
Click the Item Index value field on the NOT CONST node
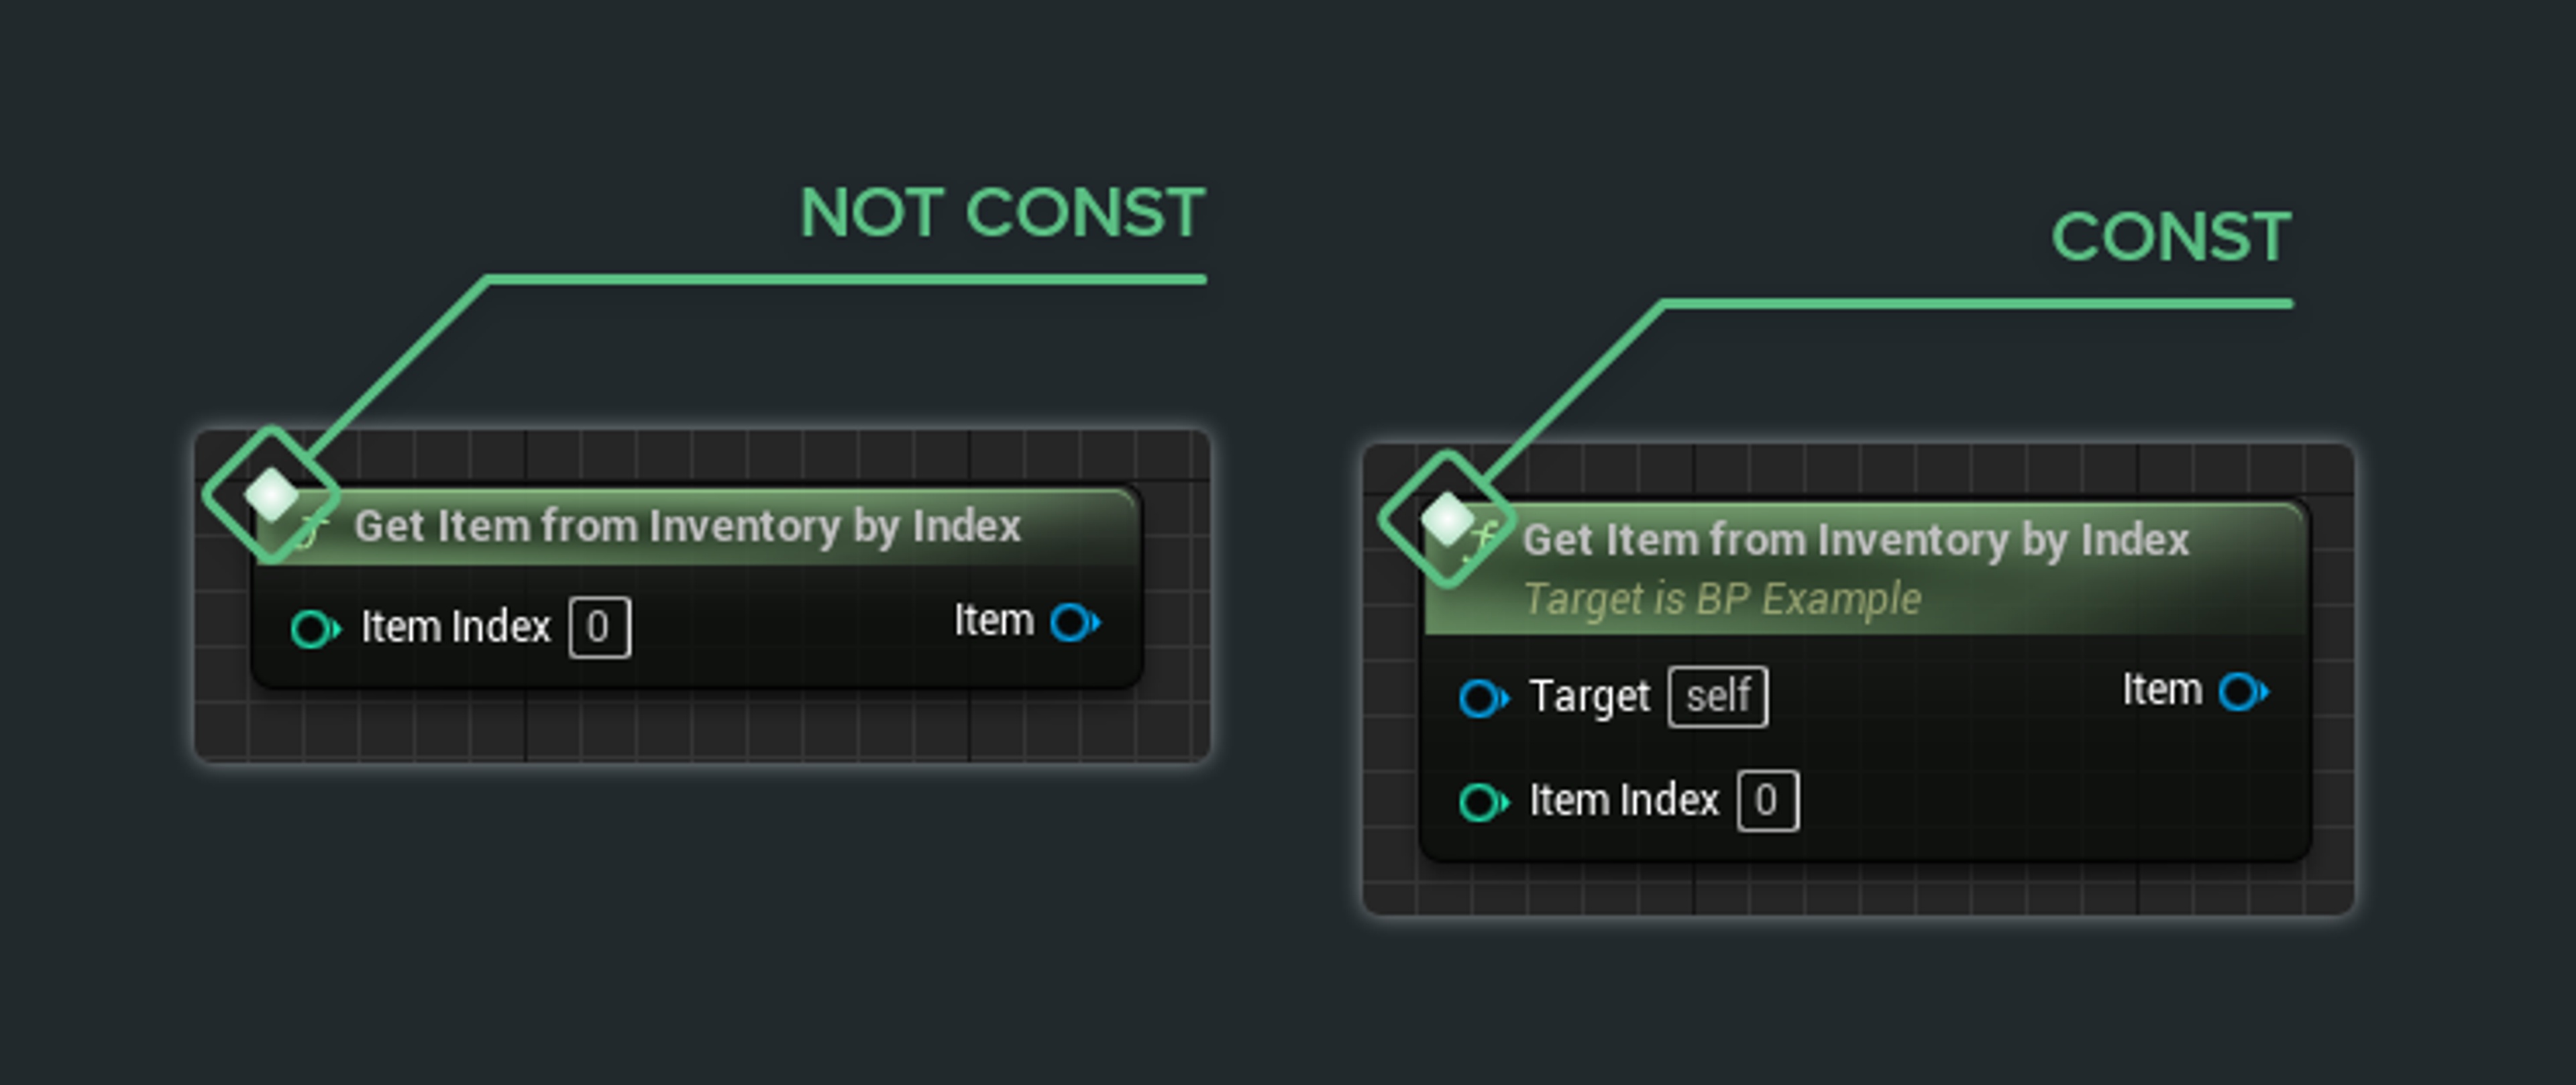tap(599, 628)
